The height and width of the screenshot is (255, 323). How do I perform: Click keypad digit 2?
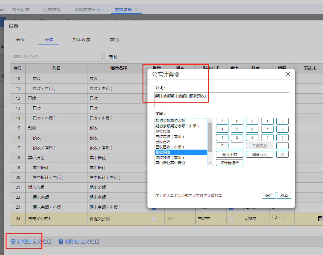[237, 138]
